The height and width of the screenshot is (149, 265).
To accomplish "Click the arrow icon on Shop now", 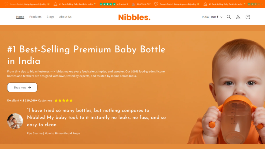I will [x=30, y=87].
